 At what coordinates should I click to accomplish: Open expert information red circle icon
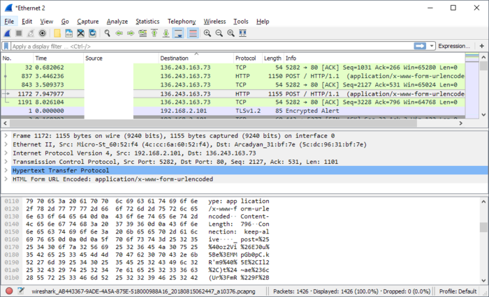click(x=8, y=291)
